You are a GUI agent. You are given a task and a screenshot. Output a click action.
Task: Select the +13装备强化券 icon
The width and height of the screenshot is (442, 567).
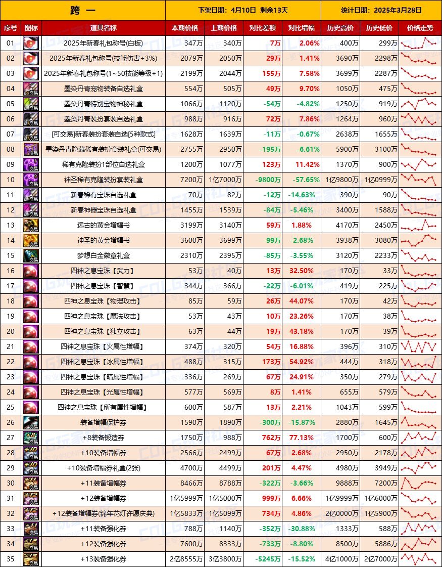point(31,559)
